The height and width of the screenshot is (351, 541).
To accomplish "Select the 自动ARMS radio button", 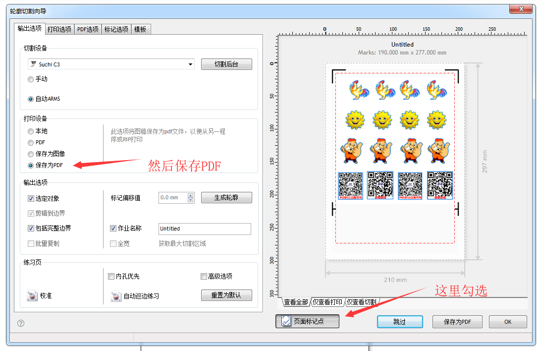I will coord(31,99).
